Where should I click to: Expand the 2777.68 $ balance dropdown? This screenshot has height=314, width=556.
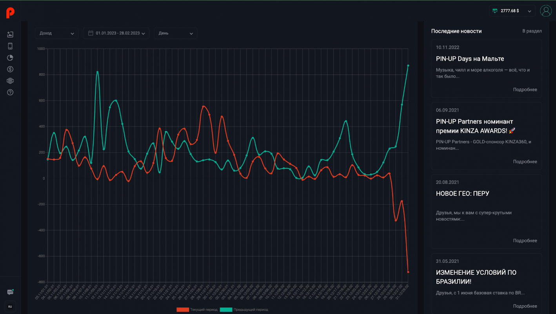coord(512,11)
